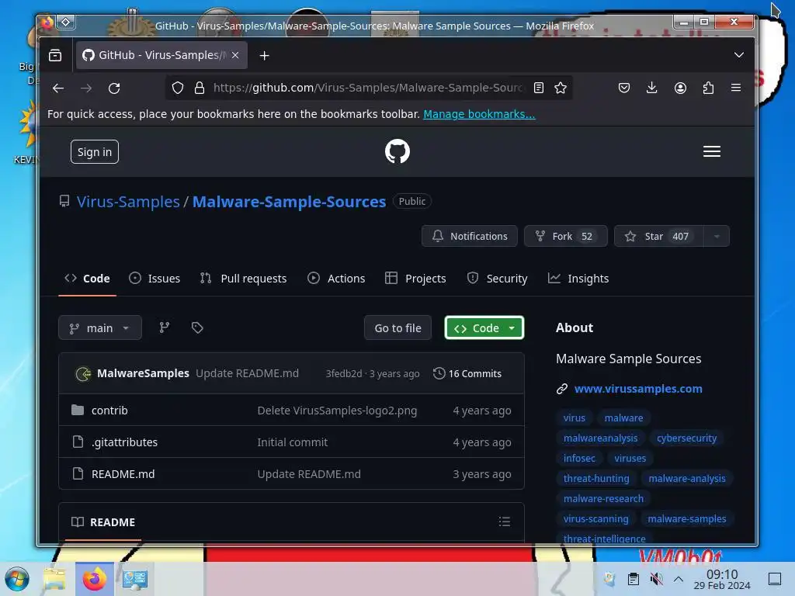Click the virus topic tag
The width and height of the screenshot is (795, 596).
575,418
